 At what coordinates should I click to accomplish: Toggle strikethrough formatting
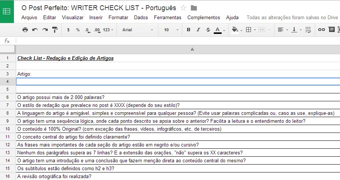click(208, 30)
